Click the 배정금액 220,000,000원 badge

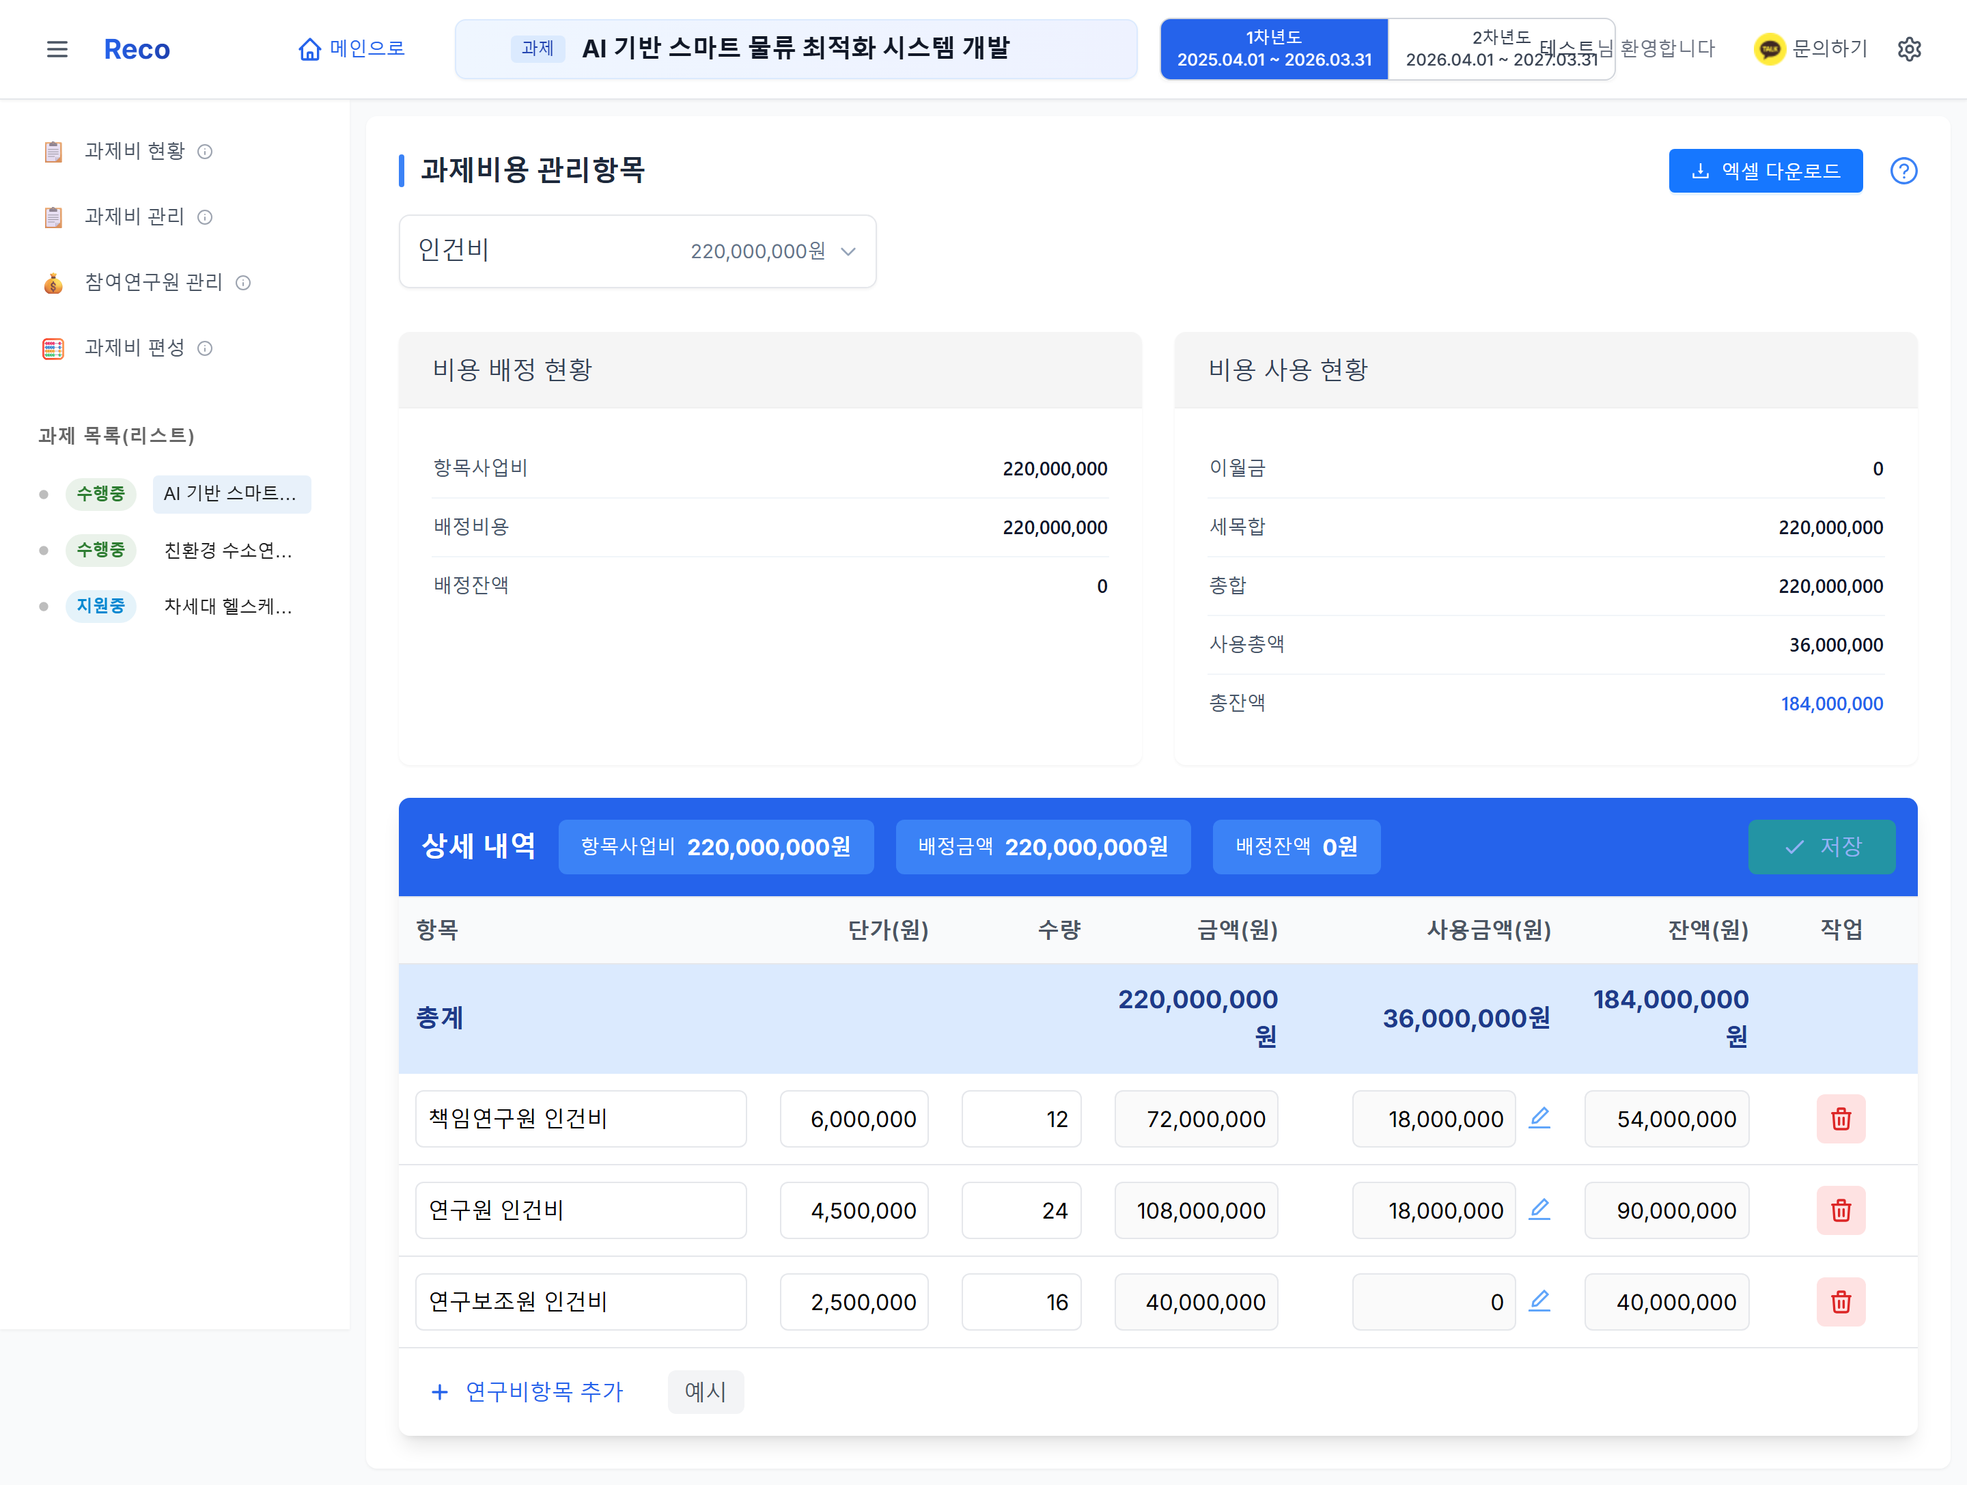[x=1043, y=846]
